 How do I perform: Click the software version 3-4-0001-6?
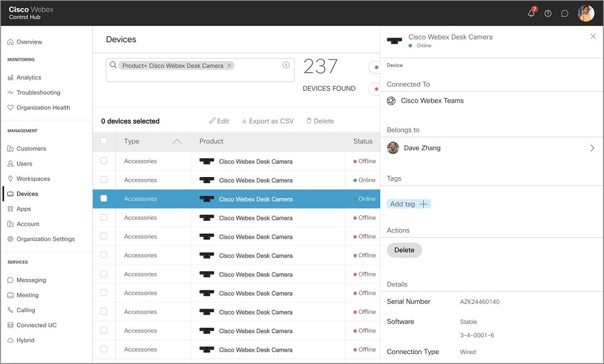(x=477, y=336)
